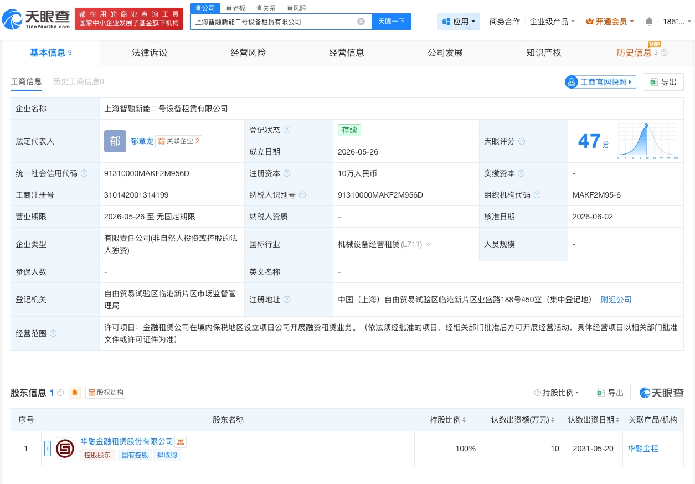Image resolution: width=695 pixels, height=484 pixels.
Task: Open 华融金融租赁股份有限公司 shareholder link
Action: [x=127, y=441]
